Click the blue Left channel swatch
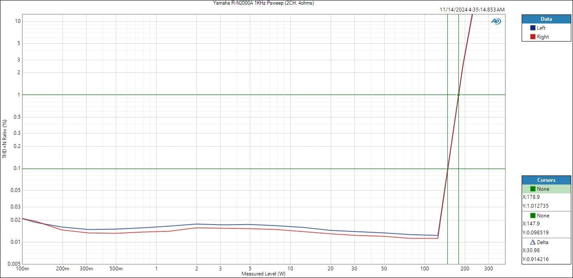Screen dimensions: 573x278 pos(533,28)
